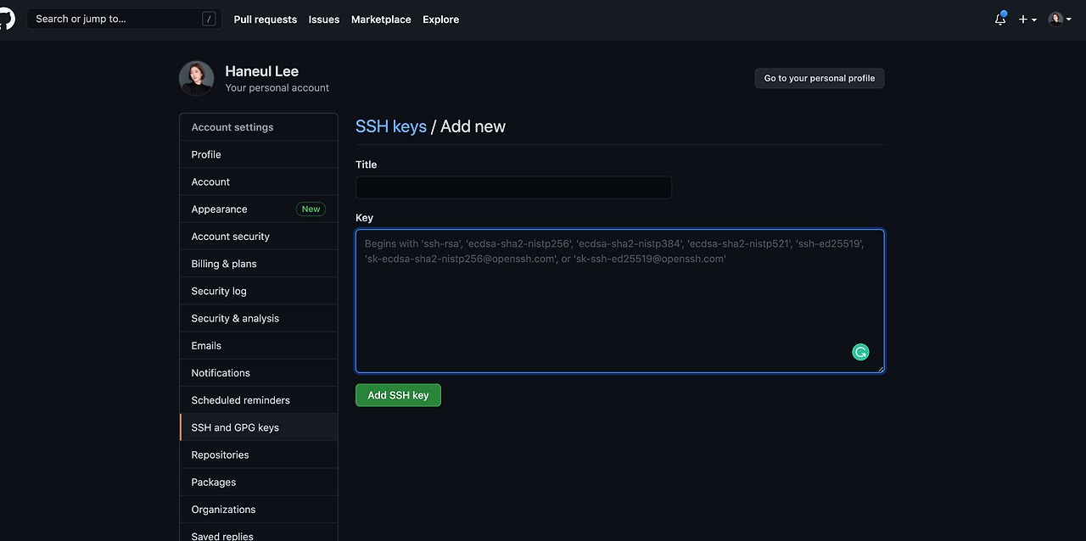Open Marketplace in top navigation
The width and height of the screenshot is (1086, 541).
[381, 20]
